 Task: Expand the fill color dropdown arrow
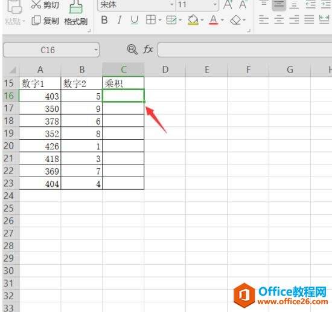tap(202, 20)
